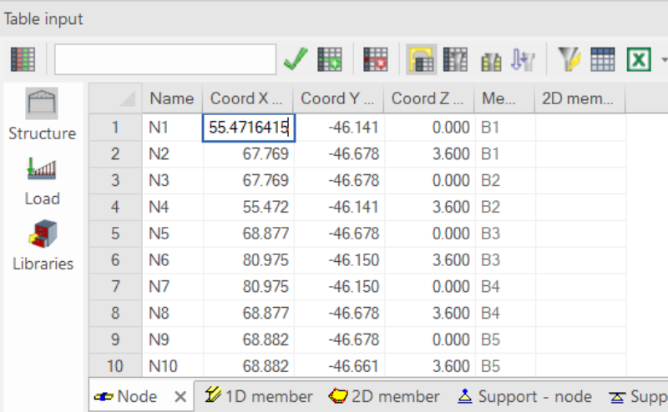Close the Node tab
The width and height of the screenshot is (668, 412).
(180, 397)
